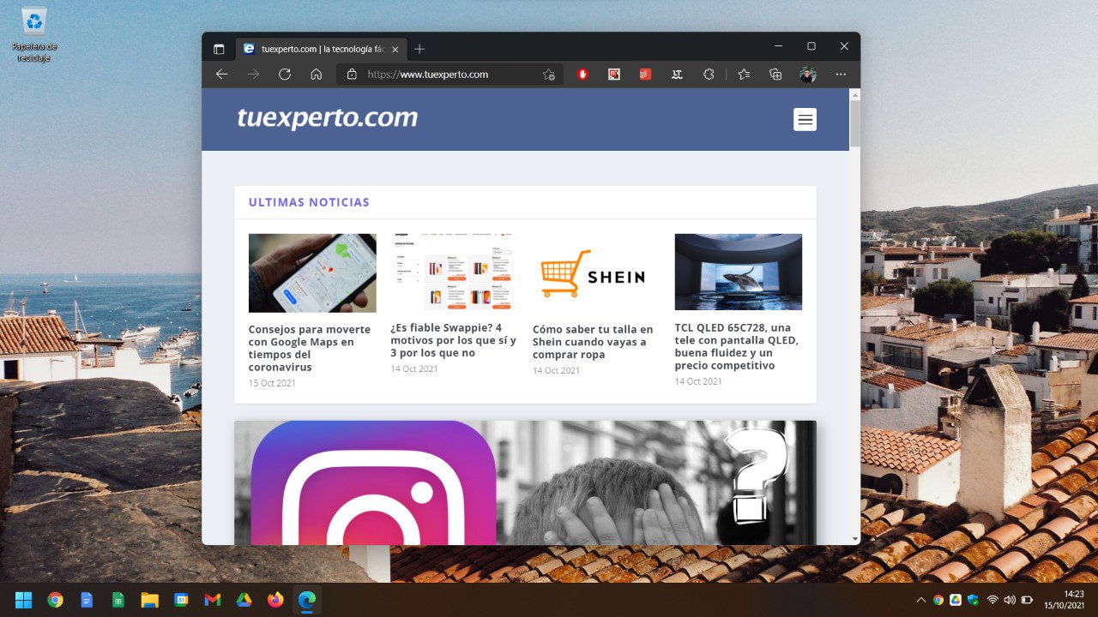Go to the browser home page
Image resolution: width=1098 pixels, height=617 pixels.
[x=316, y=75]
